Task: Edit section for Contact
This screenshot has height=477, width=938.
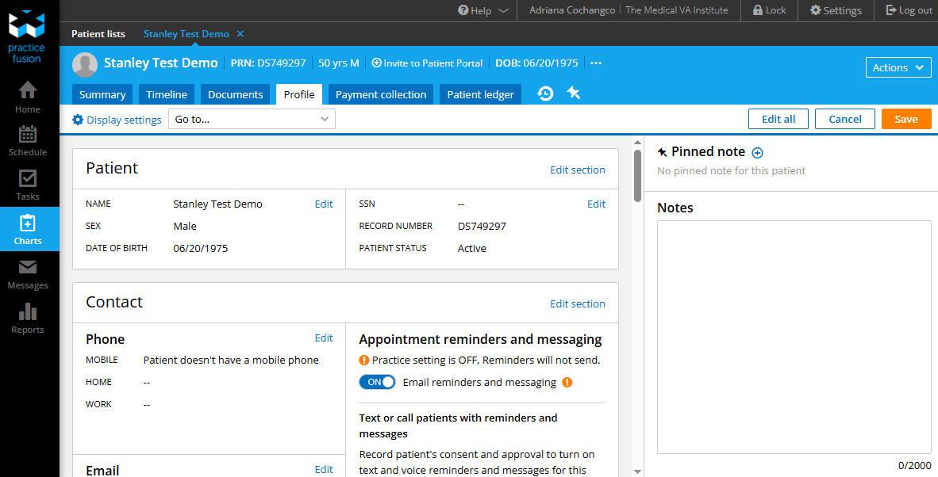Action: 577,303
